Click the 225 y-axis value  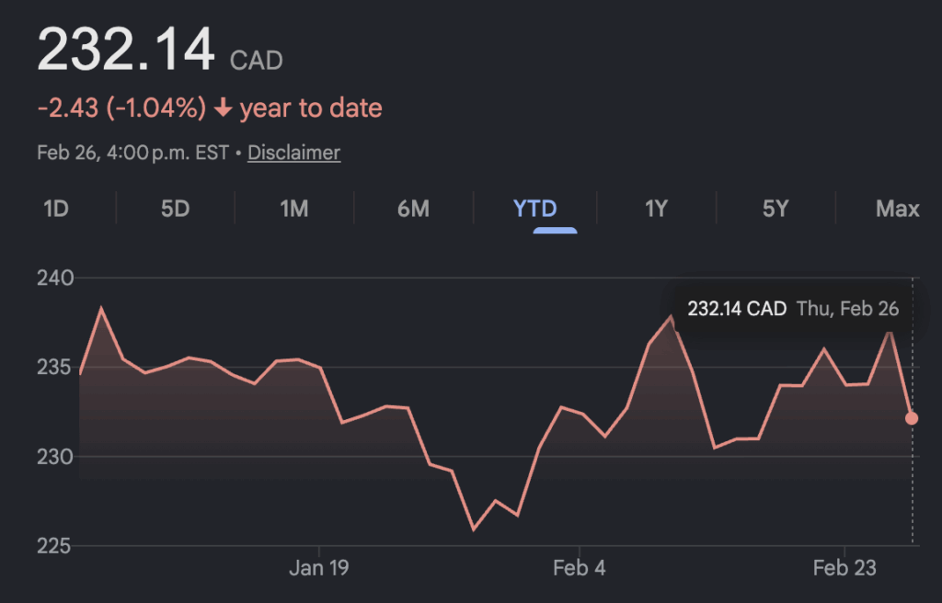pos(55,546)
